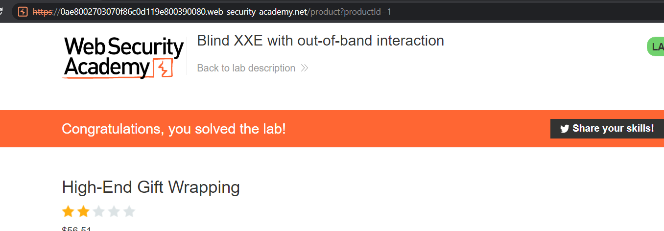This screenshot has height=231, width=664.
Task: Click the productId=1 part of the URL
Action: (x=367, y=12)
